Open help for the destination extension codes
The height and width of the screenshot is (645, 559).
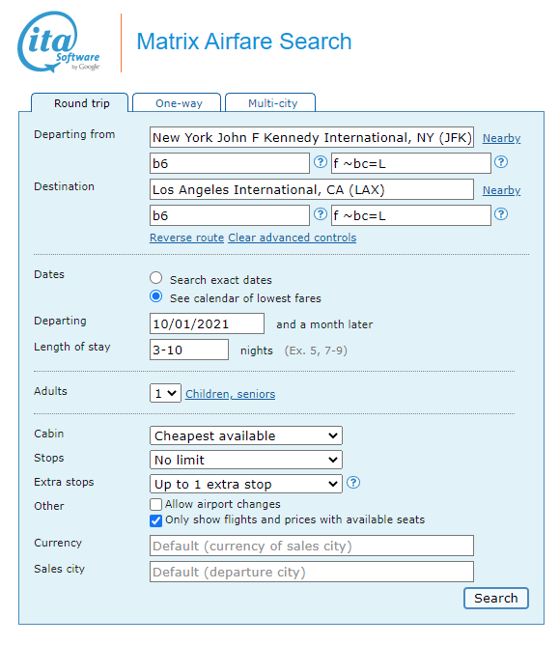(x=501, y=214)
